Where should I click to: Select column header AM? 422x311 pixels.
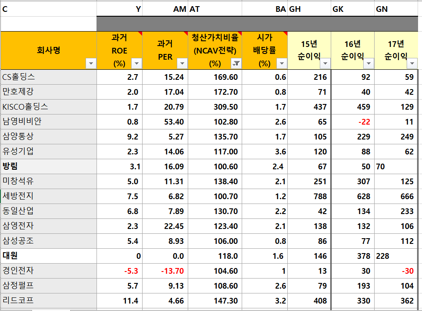[165, 9]
